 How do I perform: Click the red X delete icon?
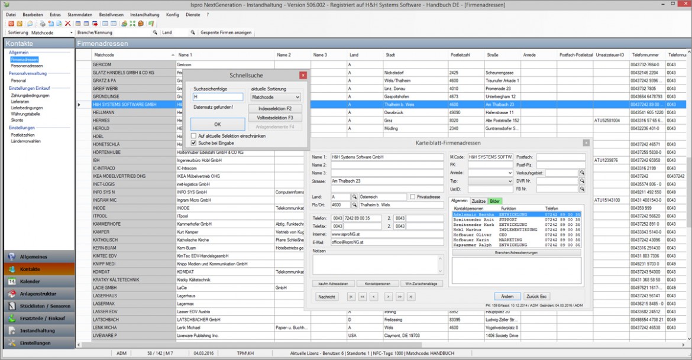(x=67, y=24)
